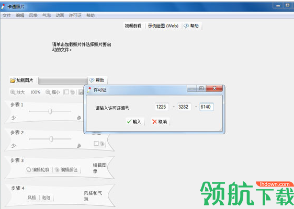Viewport: 294px width, 209px height.
Task: Open the 动画 menu
Action: pyautogui.click(x=60, y=15)
